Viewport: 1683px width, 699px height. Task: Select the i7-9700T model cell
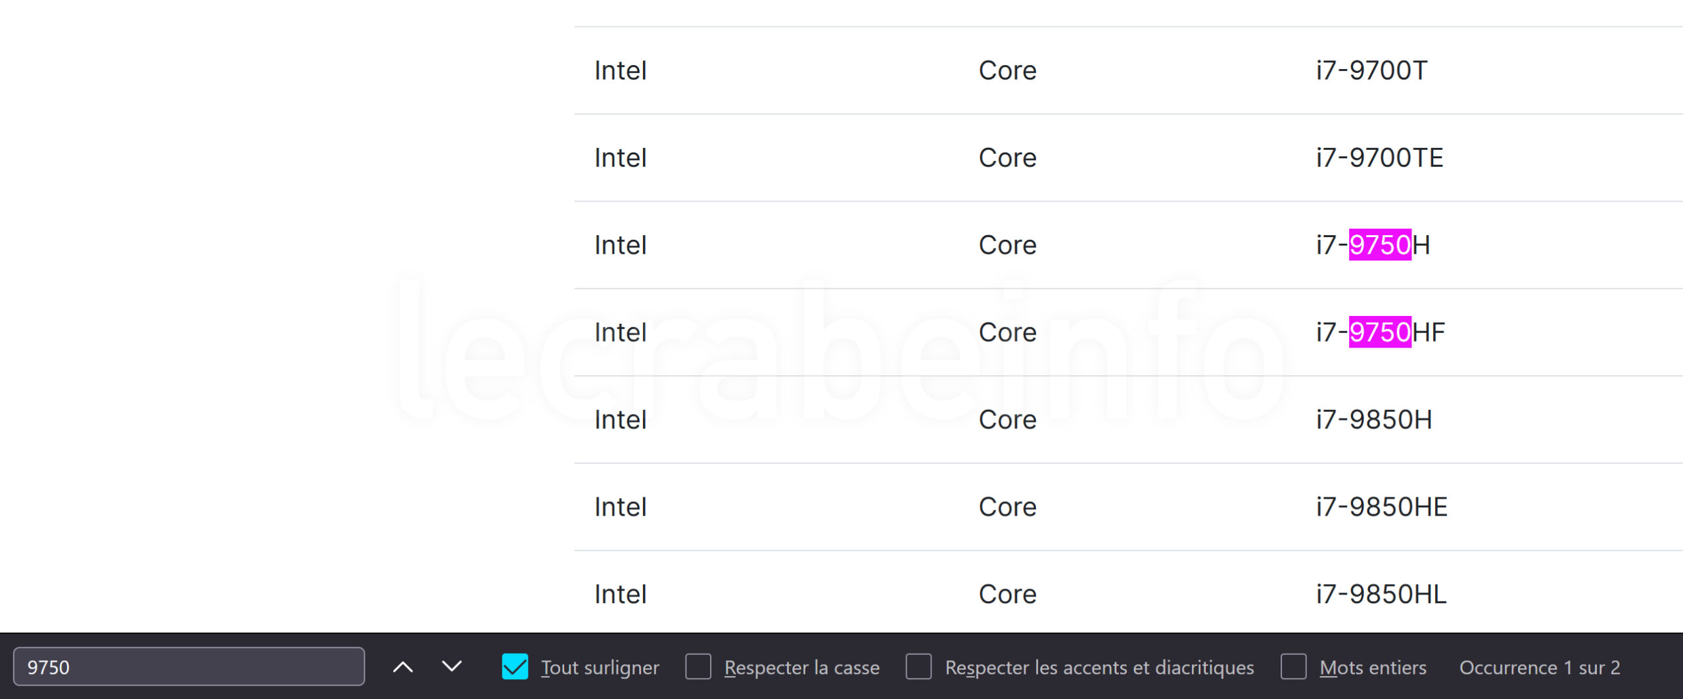click(1371, 70)
